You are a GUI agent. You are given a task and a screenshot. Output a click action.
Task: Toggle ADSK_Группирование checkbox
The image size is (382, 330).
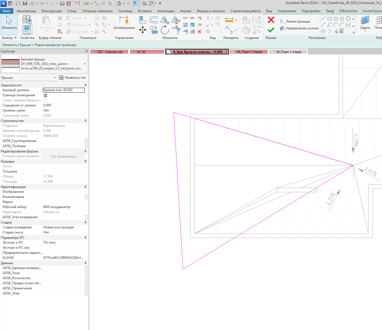pos(86,141)
